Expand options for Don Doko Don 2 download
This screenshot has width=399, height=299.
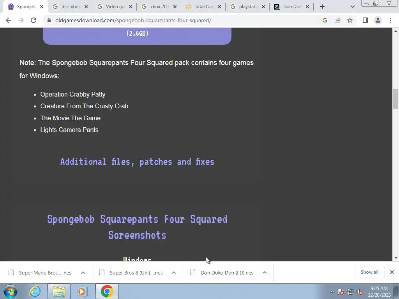pos(265,273)
